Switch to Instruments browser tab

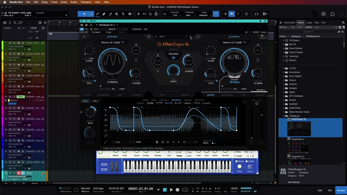(x=289, y=23)
